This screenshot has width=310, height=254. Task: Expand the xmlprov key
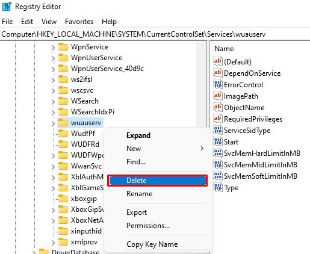point(53,243)
